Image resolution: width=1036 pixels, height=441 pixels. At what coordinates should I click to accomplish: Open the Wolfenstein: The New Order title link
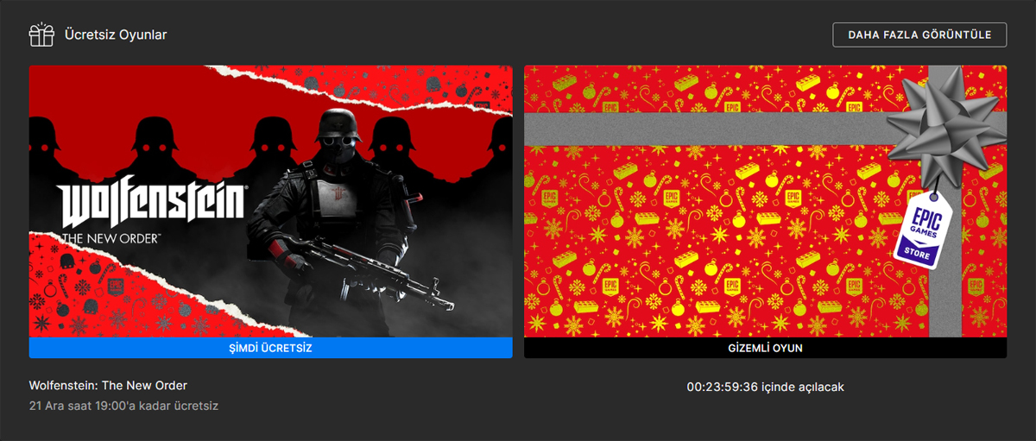[108, 386]
